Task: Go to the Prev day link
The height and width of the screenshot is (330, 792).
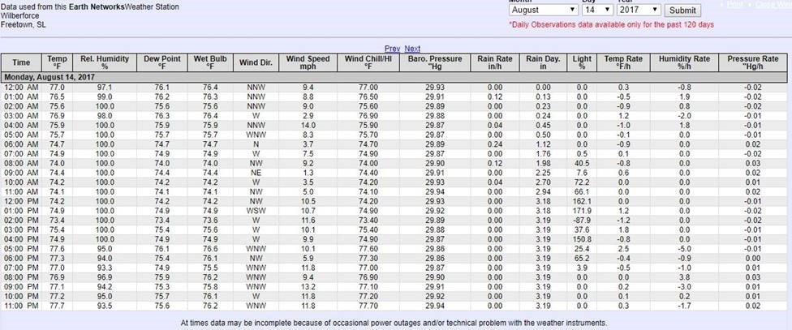Action: pyautogui.click(x=392, y=49)
